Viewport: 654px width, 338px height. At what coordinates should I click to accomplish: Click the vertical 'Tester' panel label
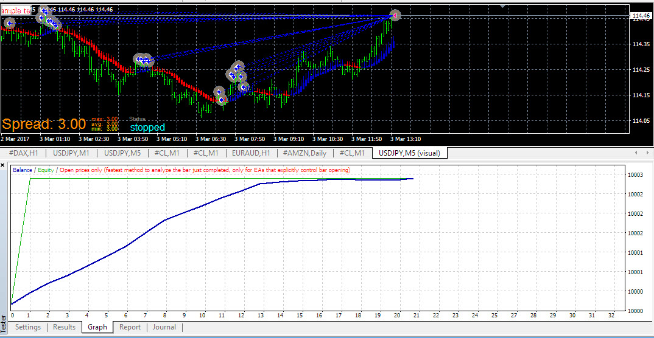pyautogui.click(x=4, y=325)
